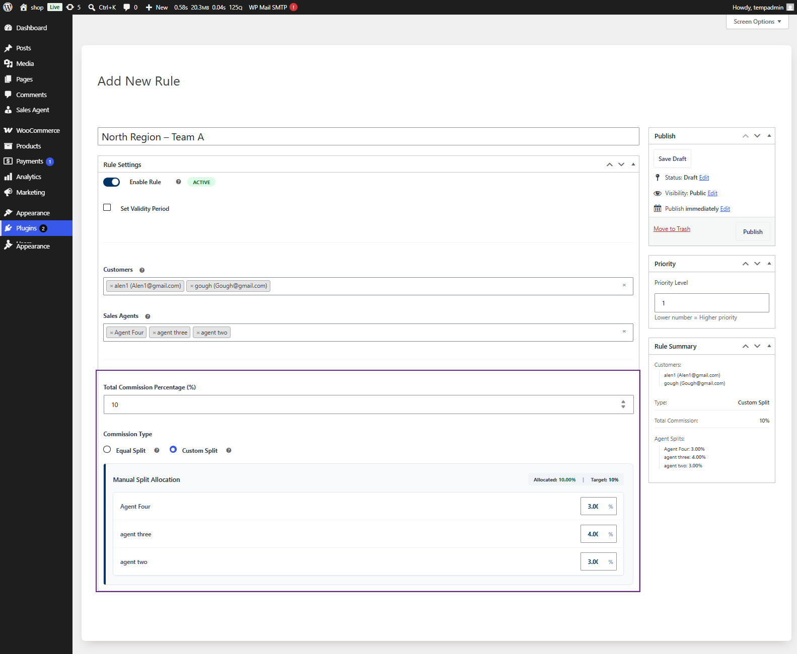Click the Publish button
This screenshot has height=654, width=797.
coord(753,231)
